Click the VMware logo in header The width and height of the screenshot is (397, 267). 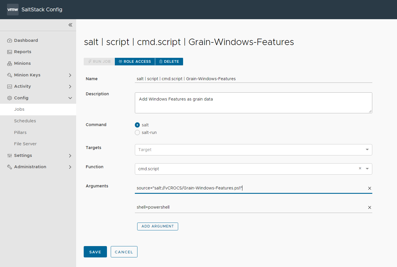pos(13,10)
